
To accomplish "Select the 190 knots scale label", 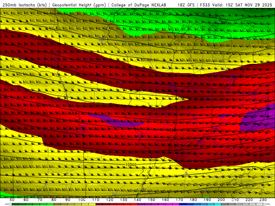I will pyautogui.click(x=207, y=200).
